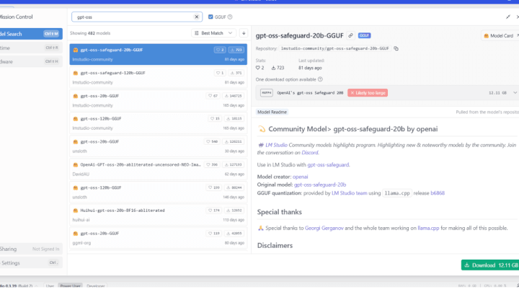Switch to Power User mode
The image size is (519, 292).
[70, 286]
